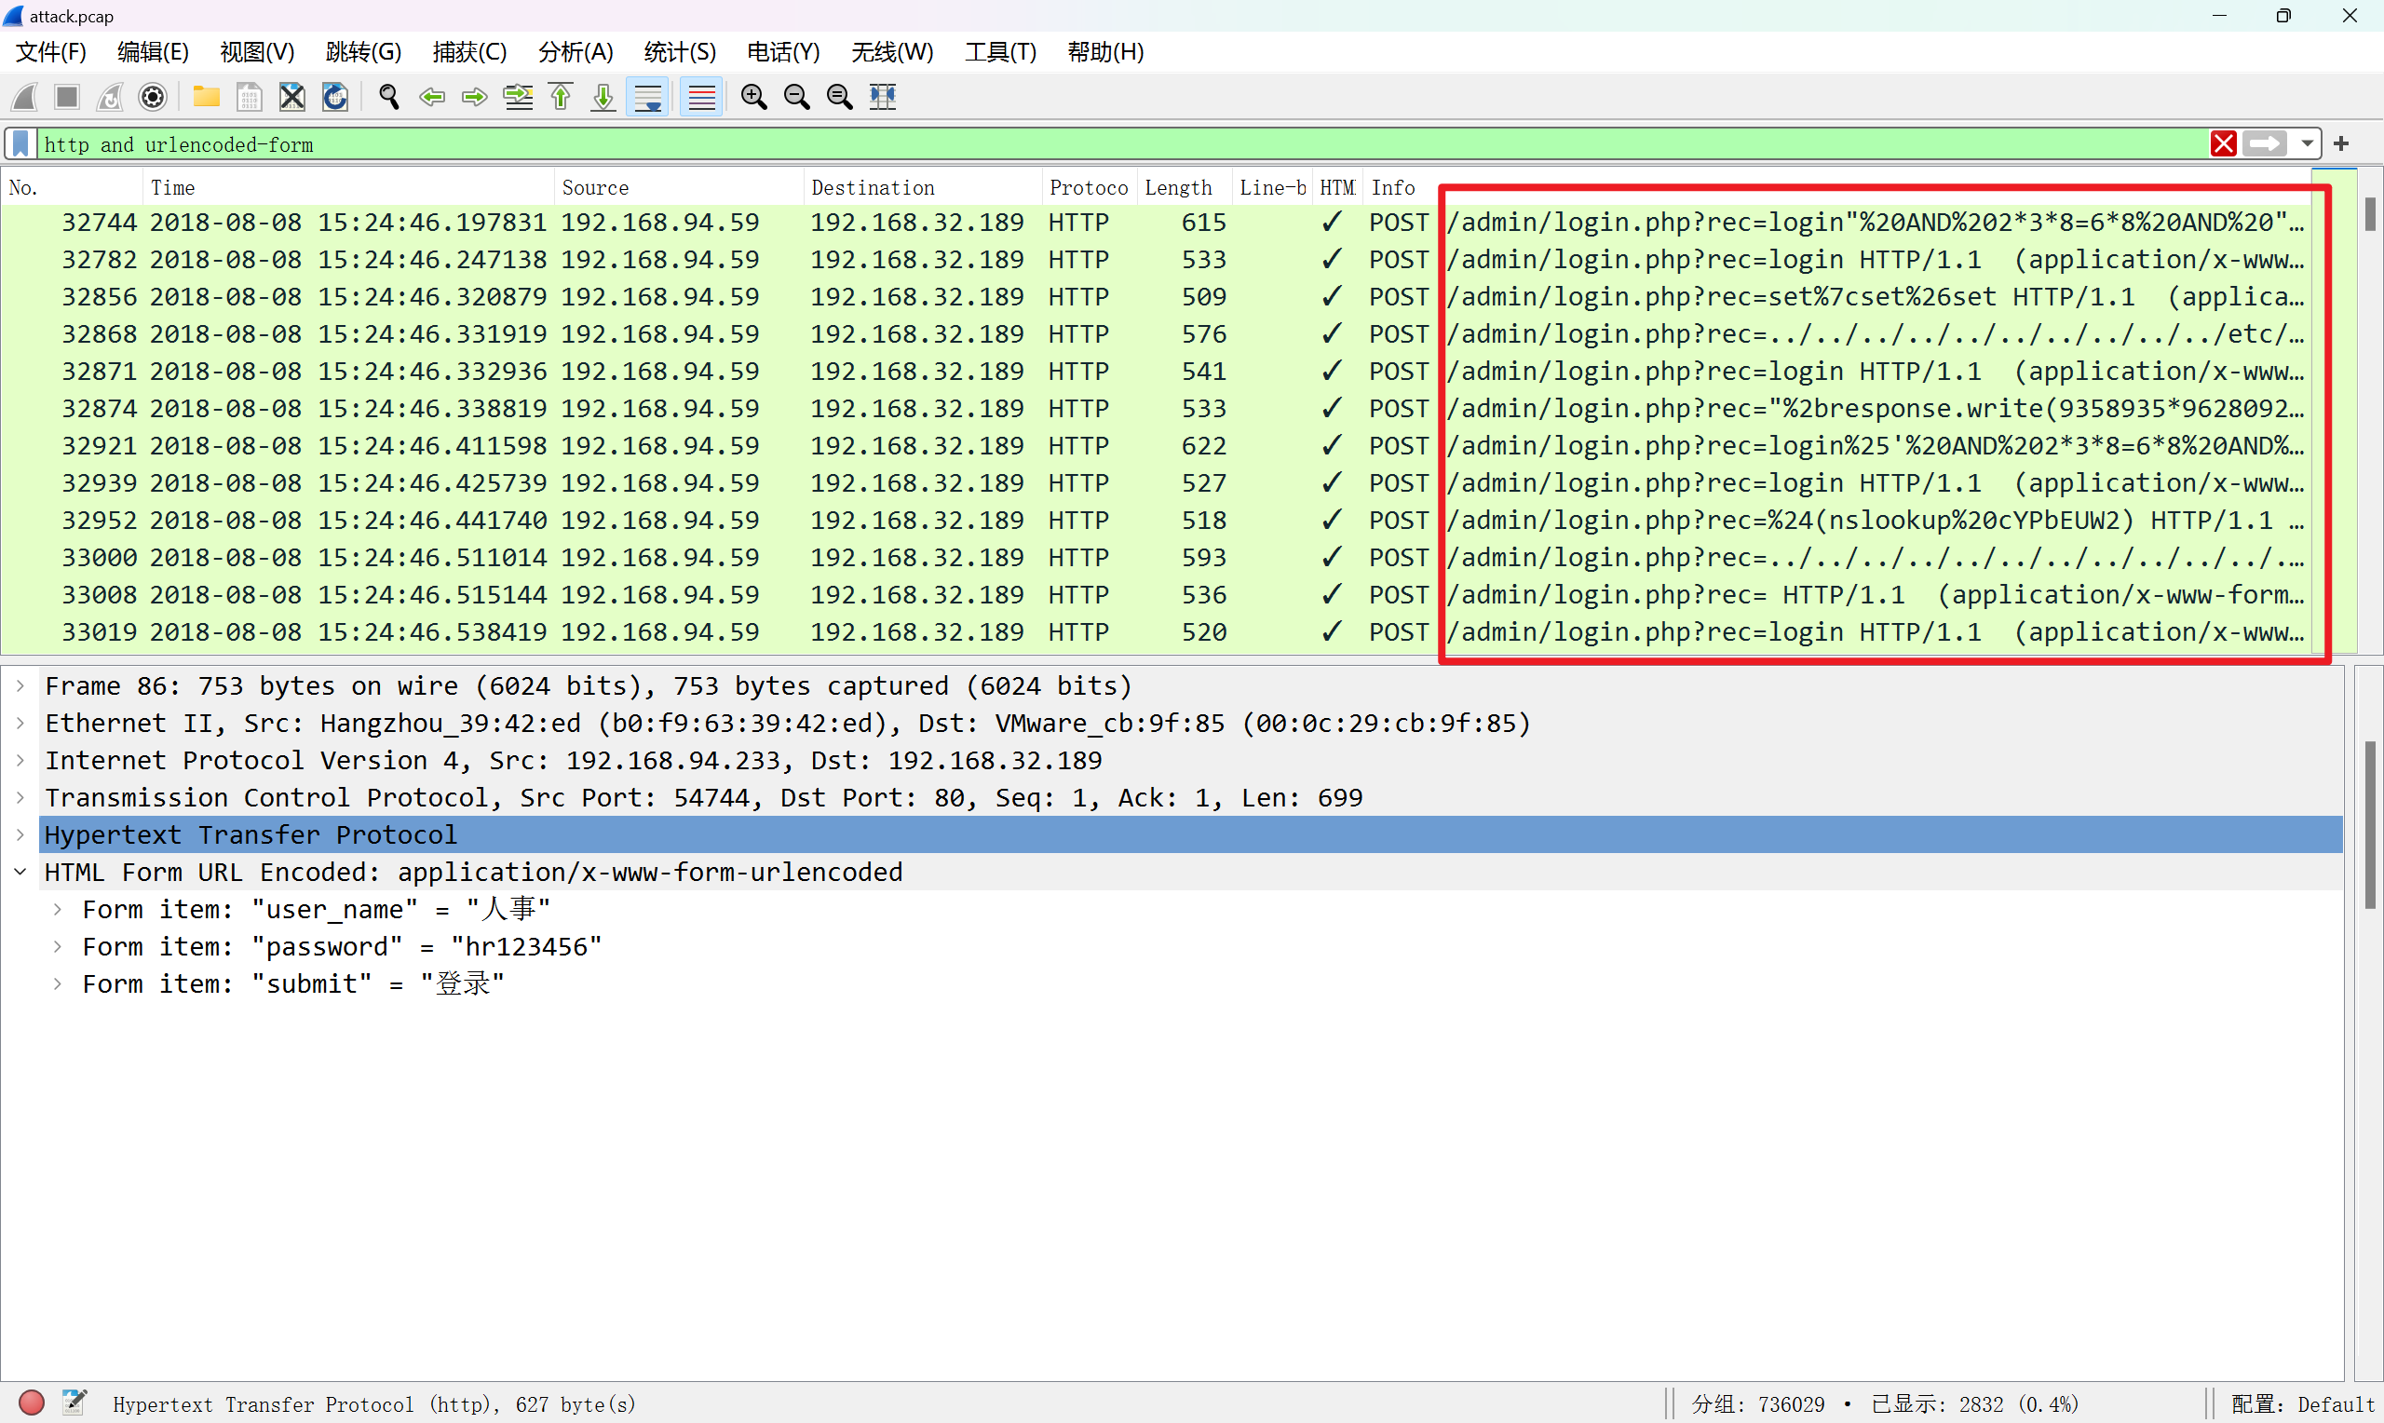2384x1423 pixels.
Task: Open the display filter history dropdown
Action: [x=2308, y=143]
